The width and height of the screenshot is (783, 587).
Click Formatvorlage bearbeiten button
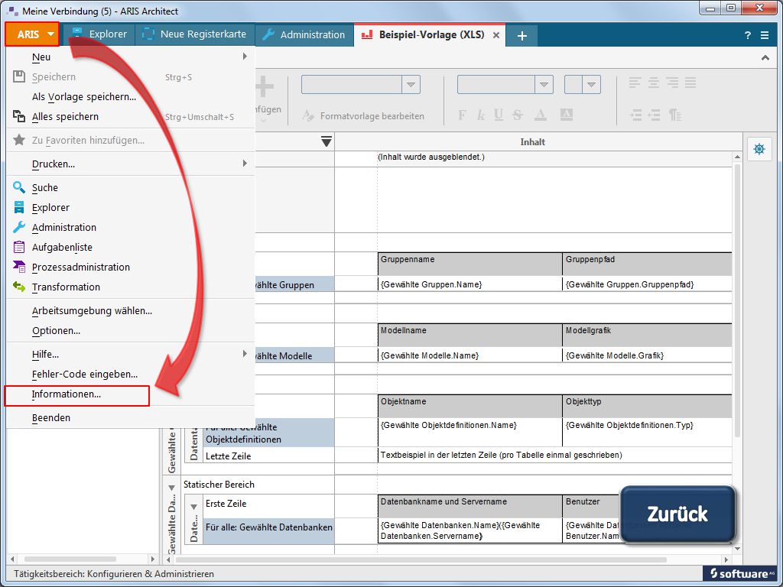click(x=363, y=116)
